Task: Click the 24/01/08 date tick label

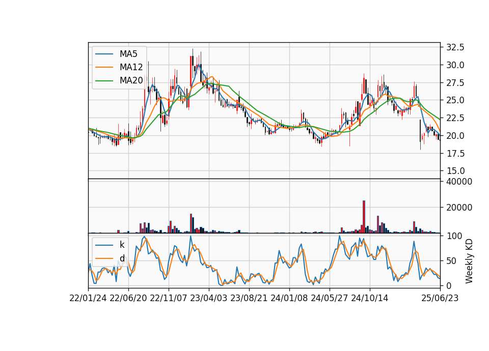Action: click(x=289, y=298)
